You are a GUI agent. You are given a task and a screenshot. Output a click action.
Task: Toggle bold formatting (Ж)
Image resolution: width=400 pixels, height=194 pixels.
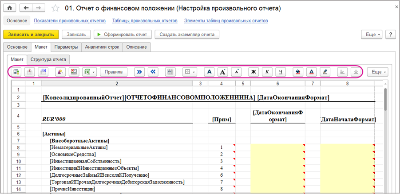point(254,71)
